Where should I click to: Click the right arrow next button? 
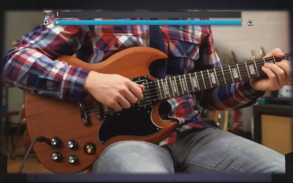tap(250, 23)
